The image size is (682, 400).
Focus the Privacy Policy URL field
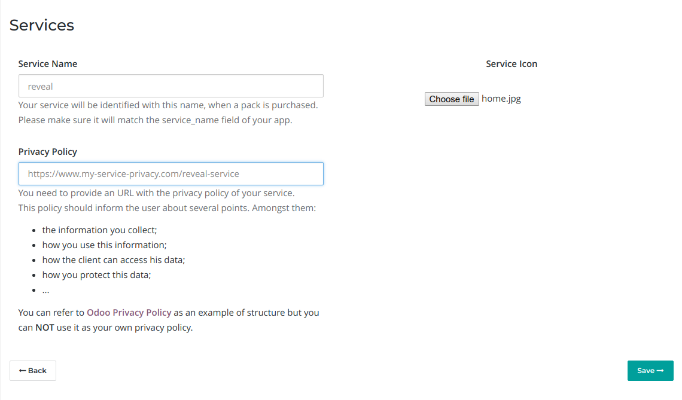171,174
